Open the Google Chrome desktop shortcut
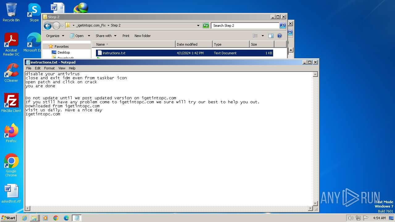 [x=11, y=165]
